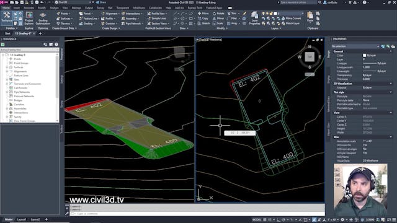Click the Corridor button in Create Design
The width and height of the screenshot is (397, 223).
pyautogui.click(x=109, y=24)
